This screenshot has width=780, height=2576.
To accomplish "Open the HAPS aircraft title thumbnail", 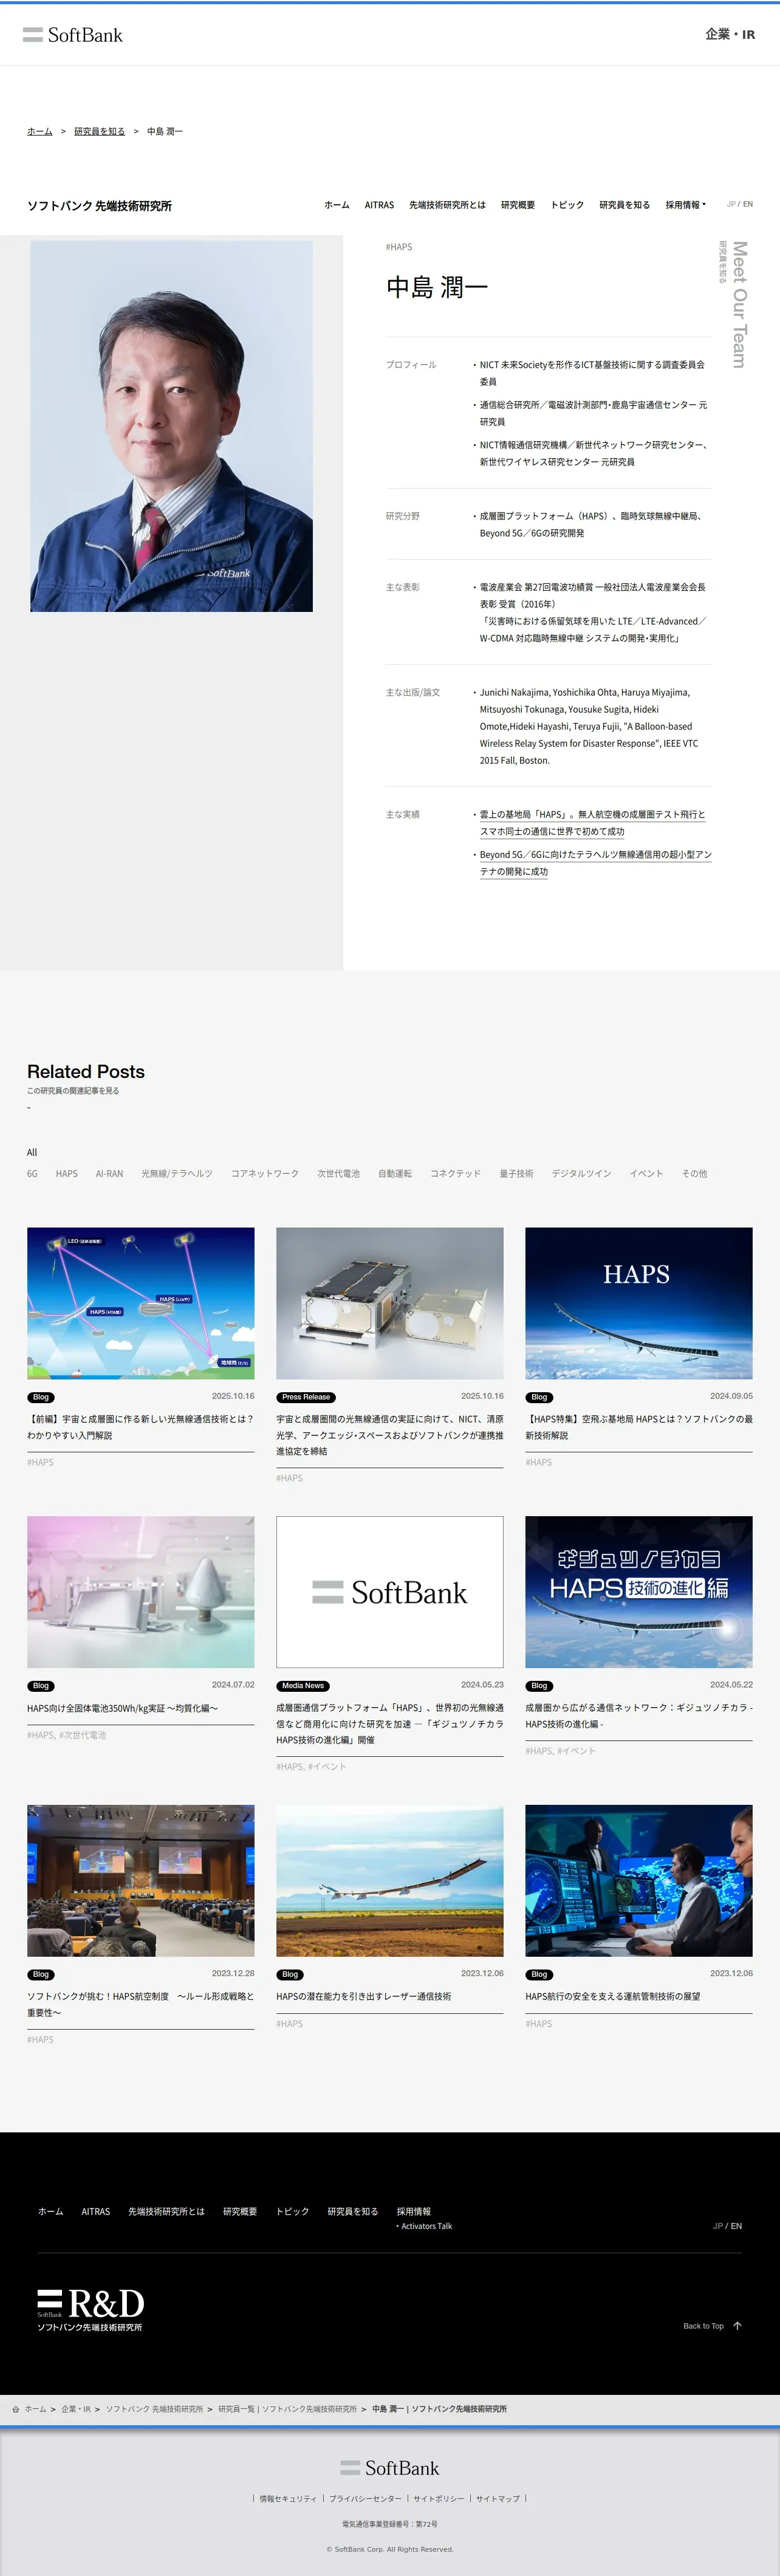I will (639, 1303).
